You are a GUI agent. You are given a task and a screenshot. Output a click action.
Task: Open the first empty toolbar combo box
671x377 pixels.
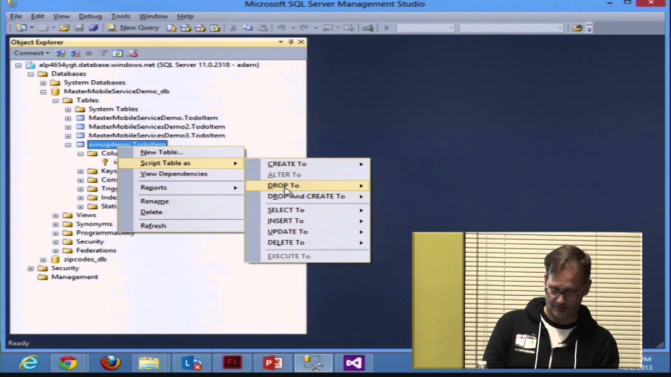(x=425, y=28)
